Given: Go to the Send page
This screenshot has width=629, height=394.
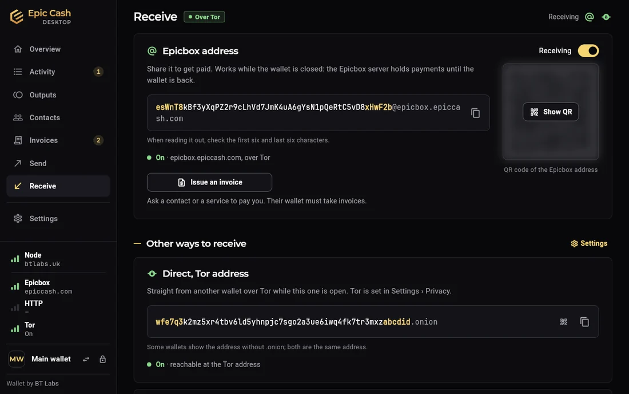Looking at the screenshot, I should (x=58, y=163).
